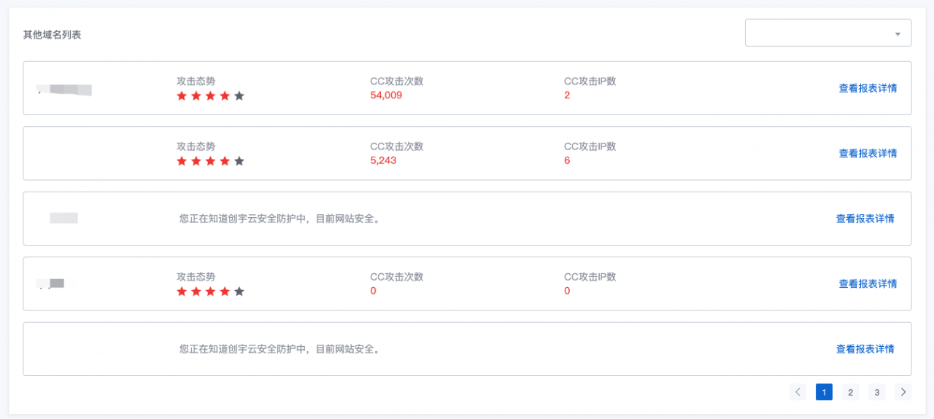Open the domain filter dropdown

pos(827,33)
